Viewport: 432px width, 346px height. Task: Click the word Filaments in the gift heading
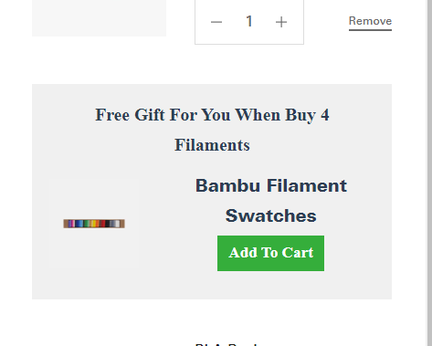212,145
